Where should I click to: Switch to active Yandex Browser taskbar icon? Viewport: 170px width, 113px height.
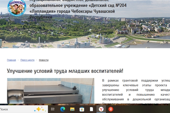coord(101,109)
